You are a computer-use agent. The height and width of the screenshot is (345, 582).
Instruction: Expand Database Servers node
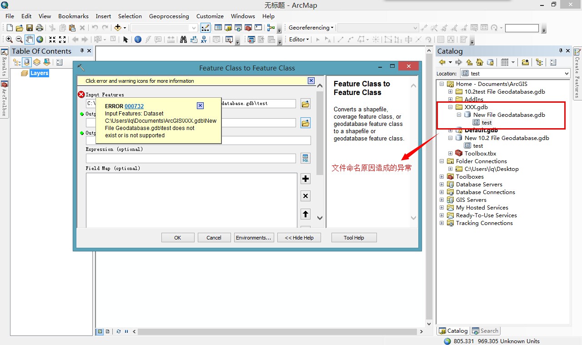(442, 185)
